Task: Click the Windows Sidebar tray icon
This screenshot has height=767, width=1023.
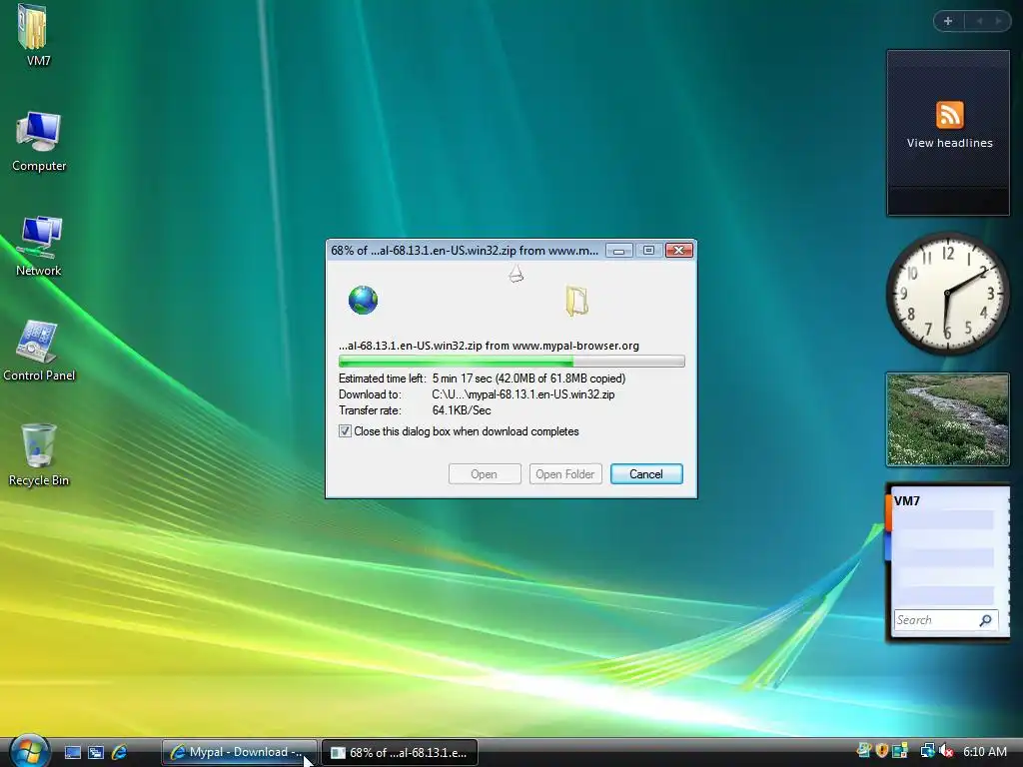Action: tap(864, 751)
